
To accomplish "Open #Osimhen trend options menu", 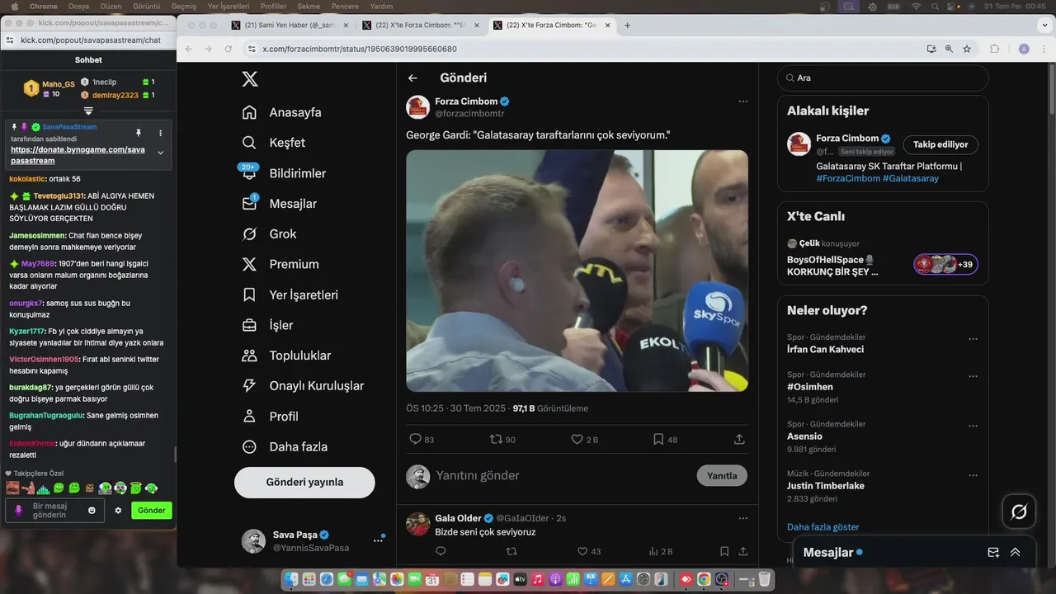I will pyautogui.click(x=973, y=376).
